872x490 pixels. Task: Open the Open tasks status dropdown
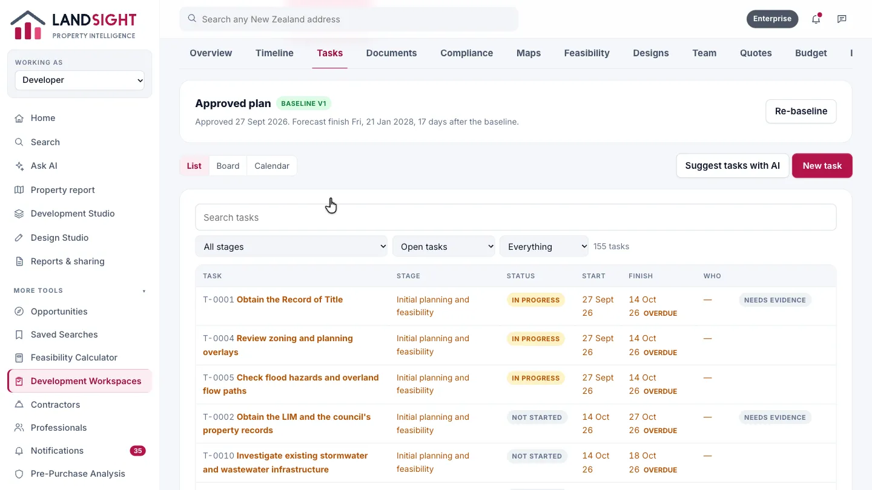click(x=444, y=246)
